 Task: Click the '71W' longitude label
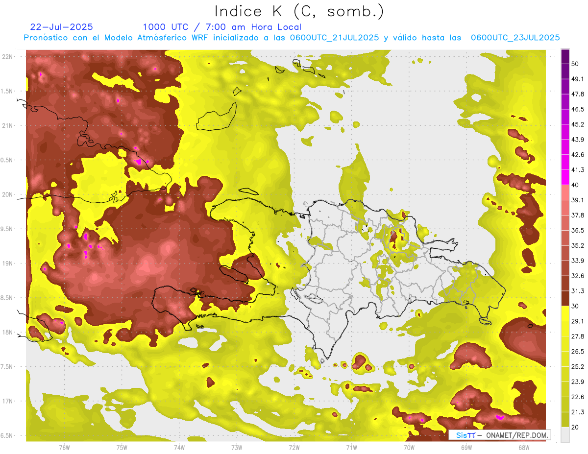coord(351,447)
